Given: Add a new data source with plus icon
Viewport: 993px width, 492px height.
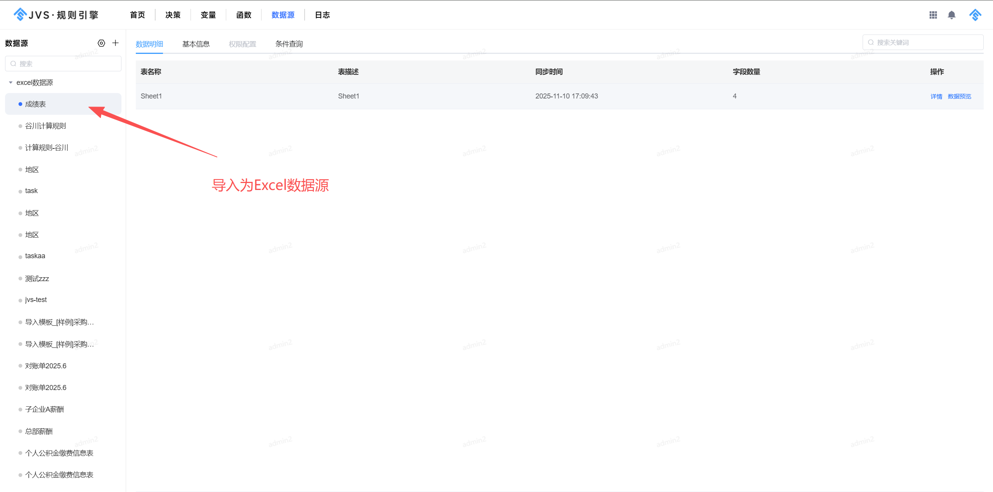Looking at the screenshot, I should tap(115, 43).
